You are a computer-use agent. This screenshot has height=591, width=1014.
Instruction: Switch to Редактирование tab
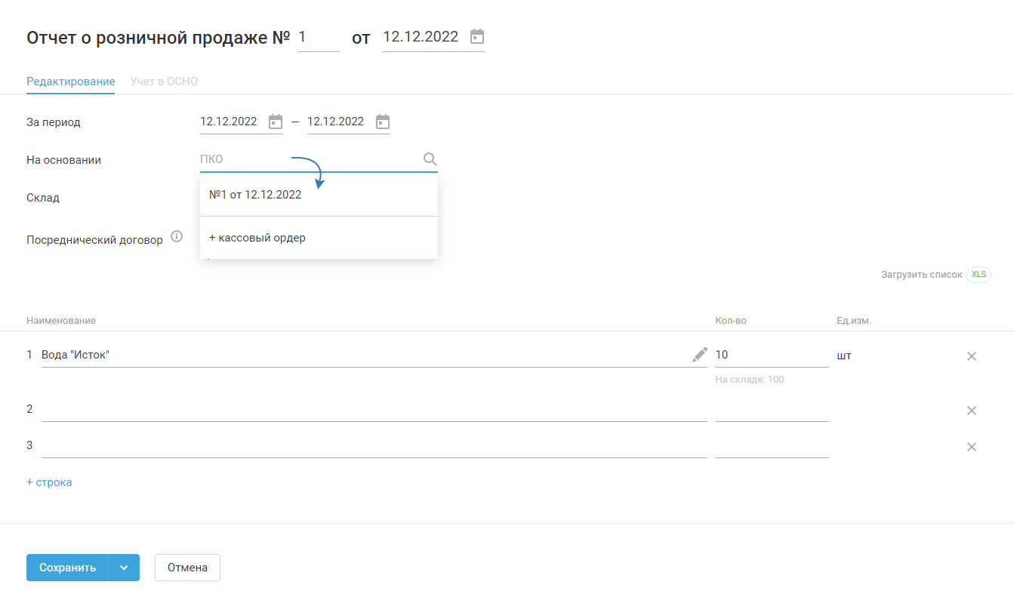(x=70, y=82)
